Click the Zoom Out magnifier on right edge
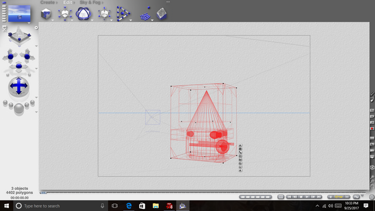This screenshot has height=211, width=375. pos(372,181)
